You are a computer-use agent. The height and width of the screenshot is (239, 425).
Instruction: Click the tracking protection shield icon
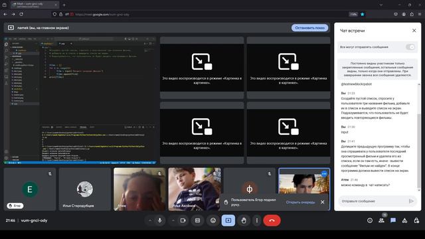pyautogui.click(x=54, y=15)
